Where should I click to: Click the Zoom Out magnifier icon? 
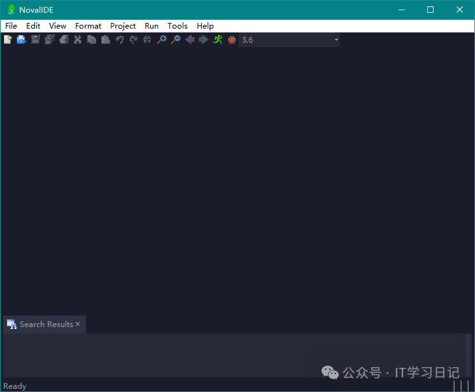(176, 39)
